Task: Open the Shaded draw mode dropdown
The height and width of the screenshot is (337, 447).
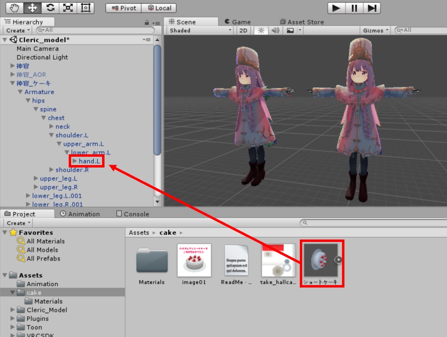Action: pos(200,30)
